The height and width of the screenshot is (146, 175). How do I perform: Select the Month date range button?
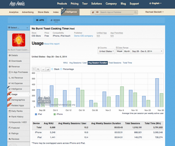point(127,51)
